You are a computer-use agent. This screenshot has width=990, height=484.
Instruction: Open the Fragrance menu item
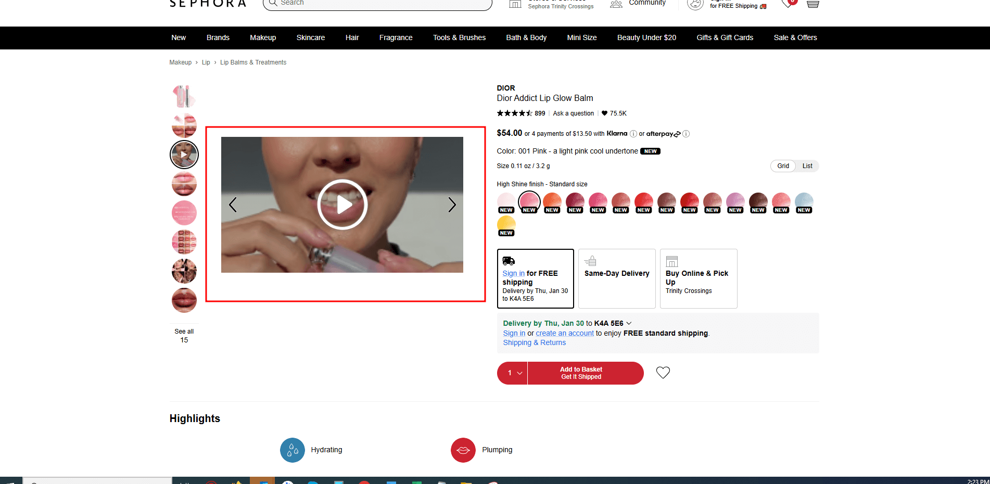396,37
